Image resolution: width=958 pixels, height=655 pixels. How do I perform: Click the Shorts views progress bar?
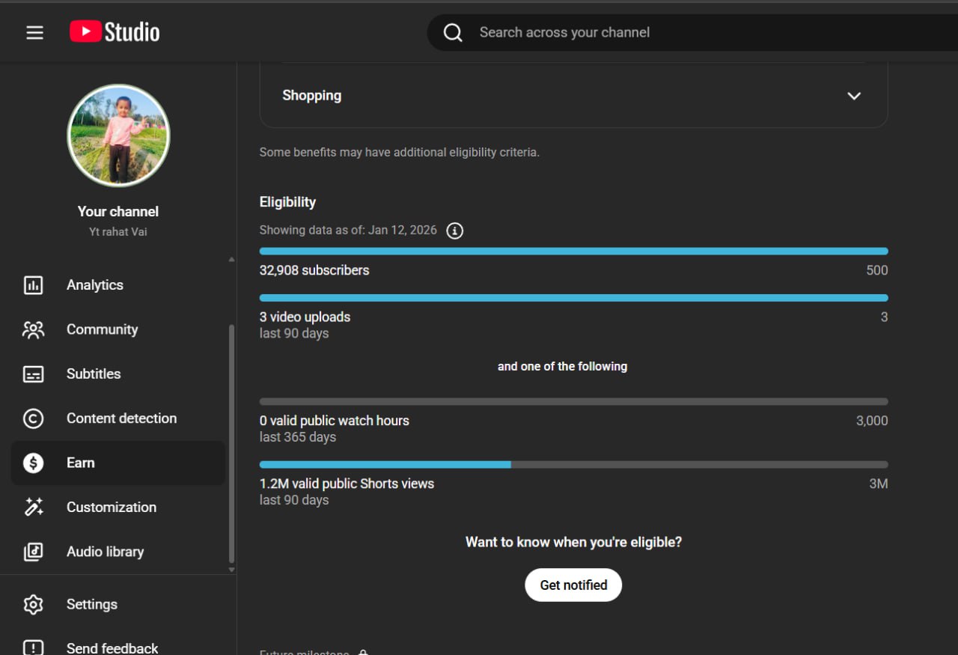pyautogui.click(x=573, y=465)
